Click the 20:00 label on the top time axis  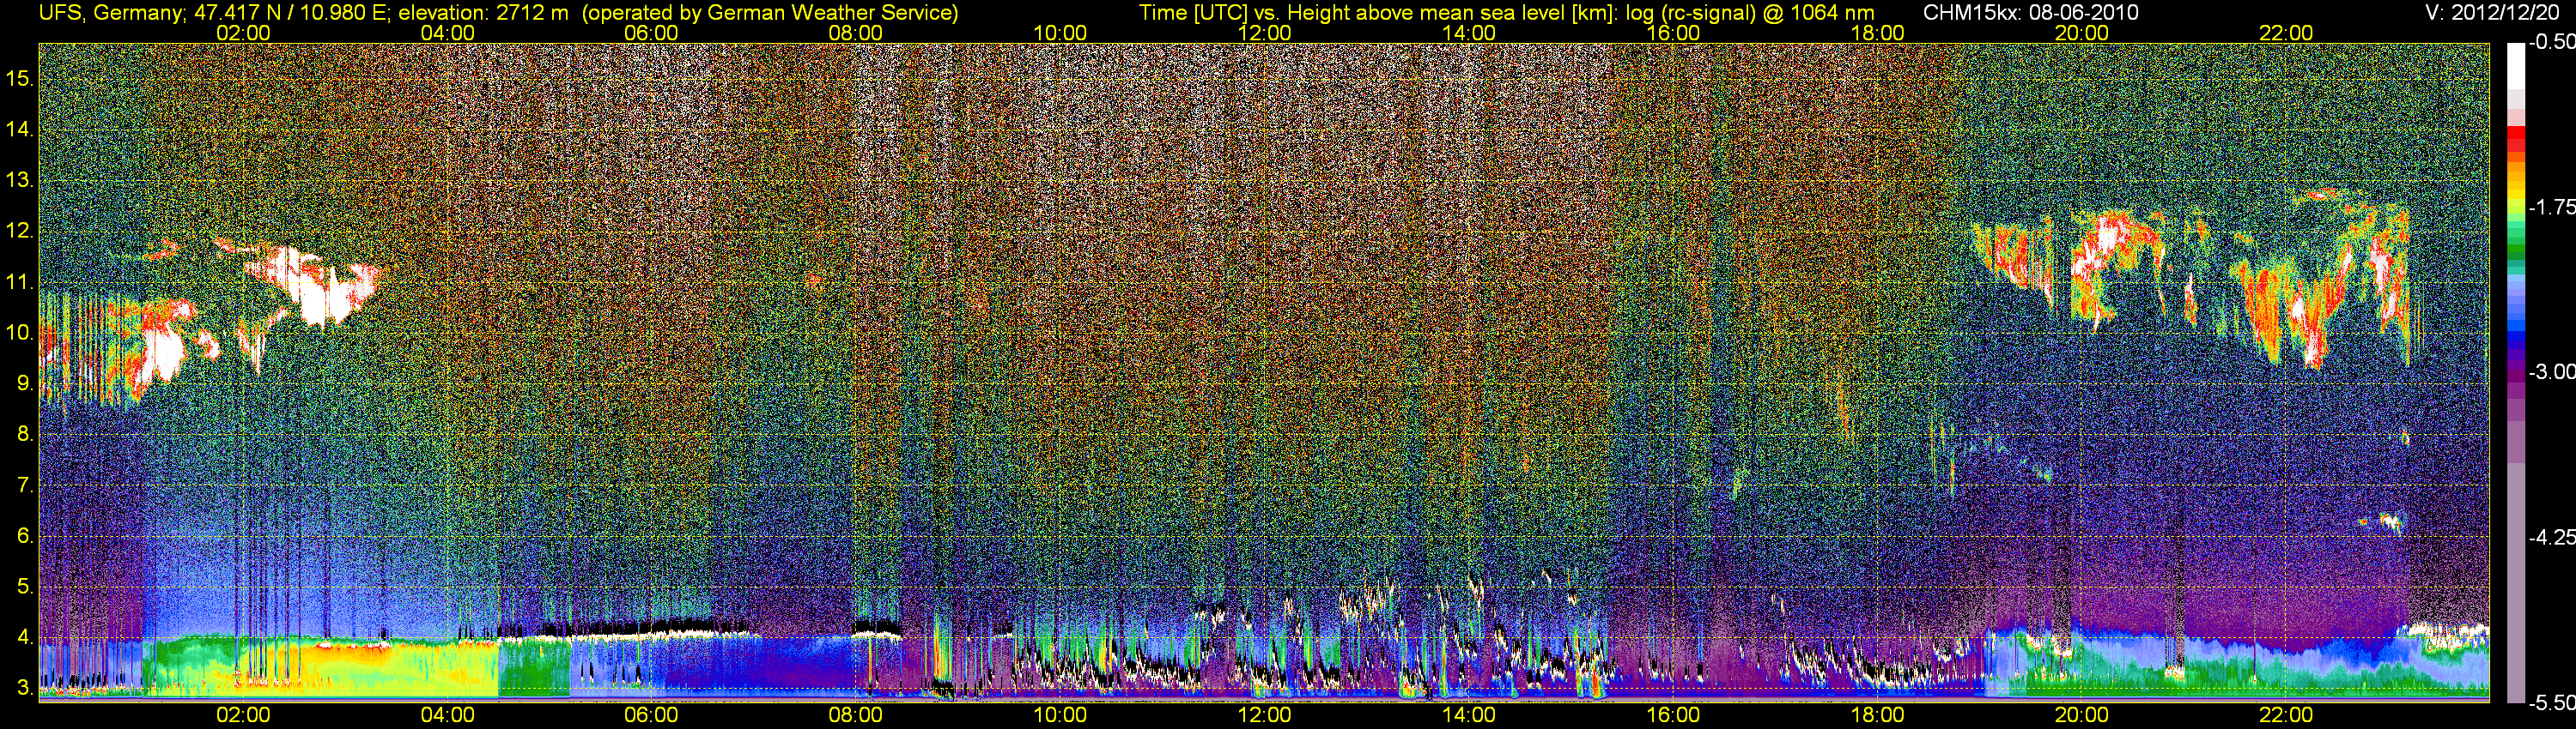(x=2082, y=33)
